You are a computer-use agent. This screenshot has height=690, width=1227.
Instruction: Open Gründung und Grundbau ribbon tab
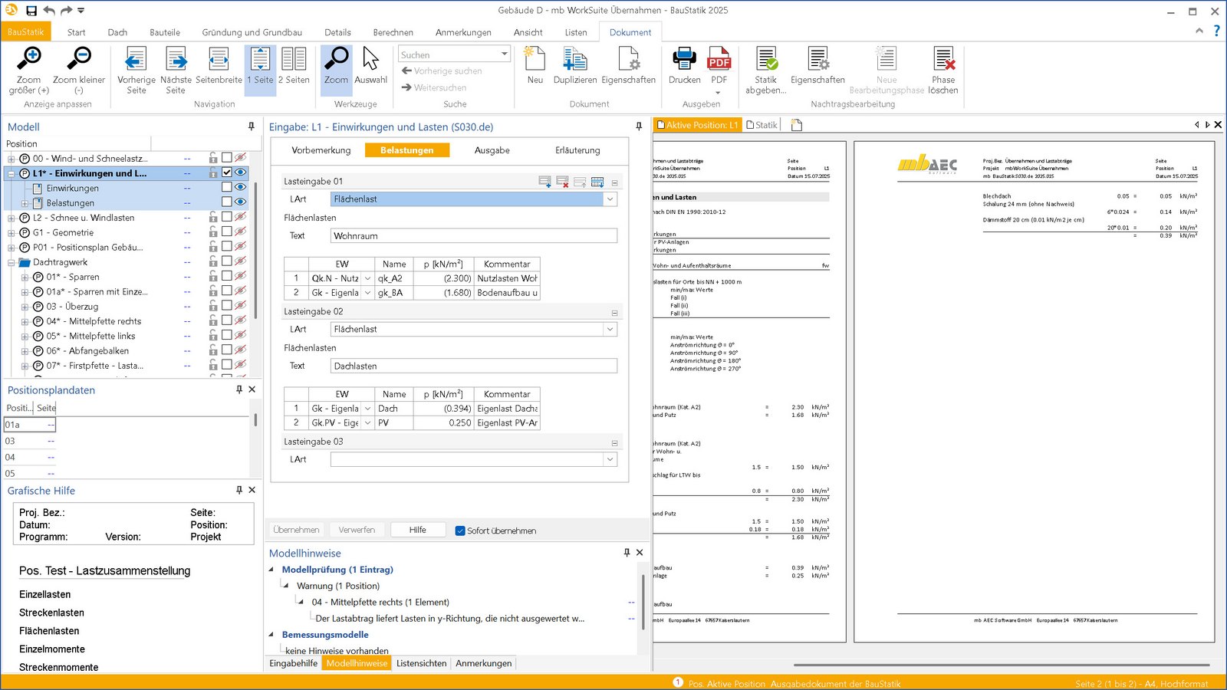[x=252, y=32]
